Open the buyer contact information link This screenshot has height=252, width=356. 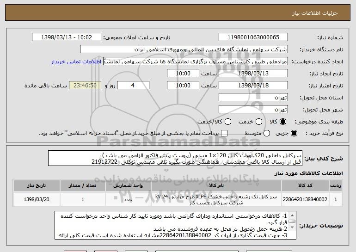pyautogui.click(x=76, y=61)
